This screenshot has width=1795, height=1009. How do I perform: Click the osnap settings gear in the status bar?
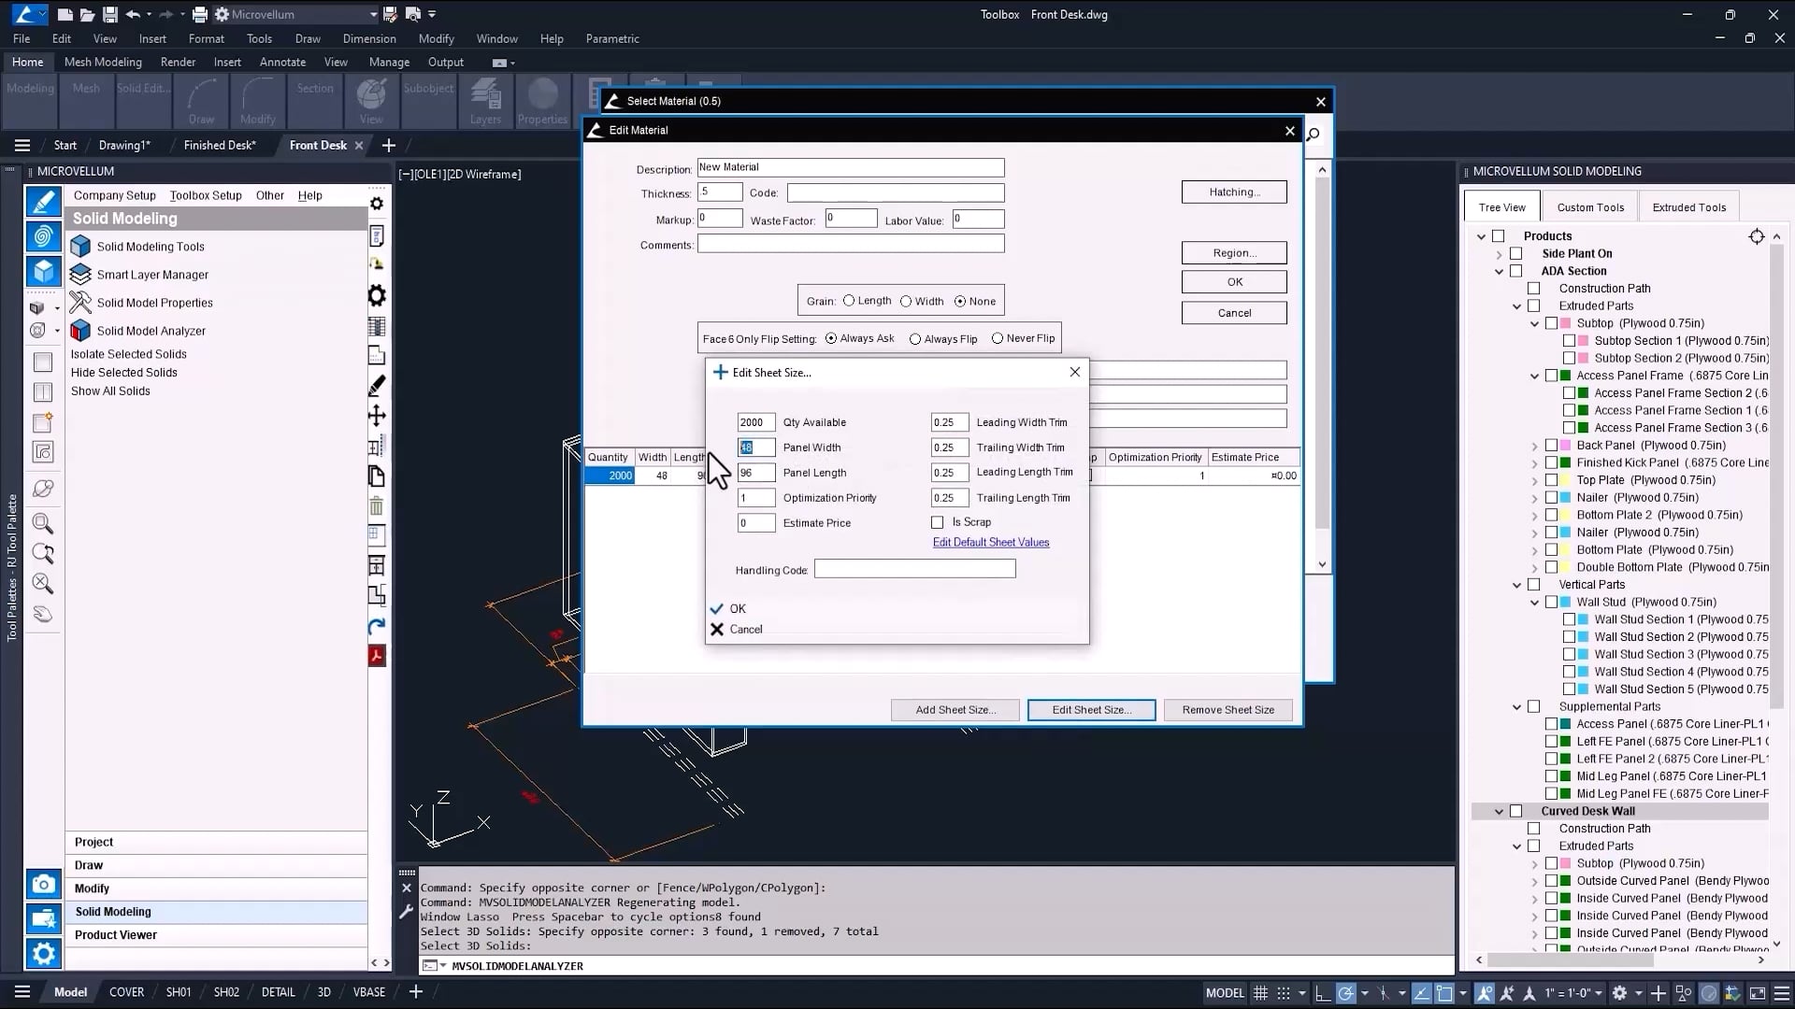pos(1620,992)
